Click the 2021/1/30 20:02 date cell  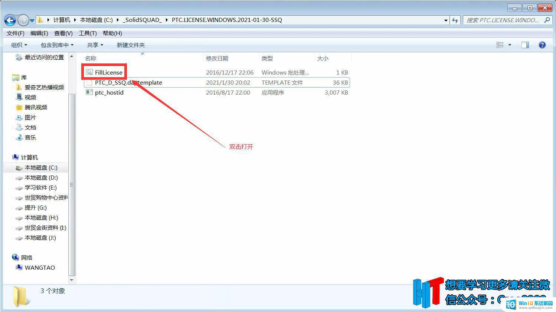(x=228, y=82)
